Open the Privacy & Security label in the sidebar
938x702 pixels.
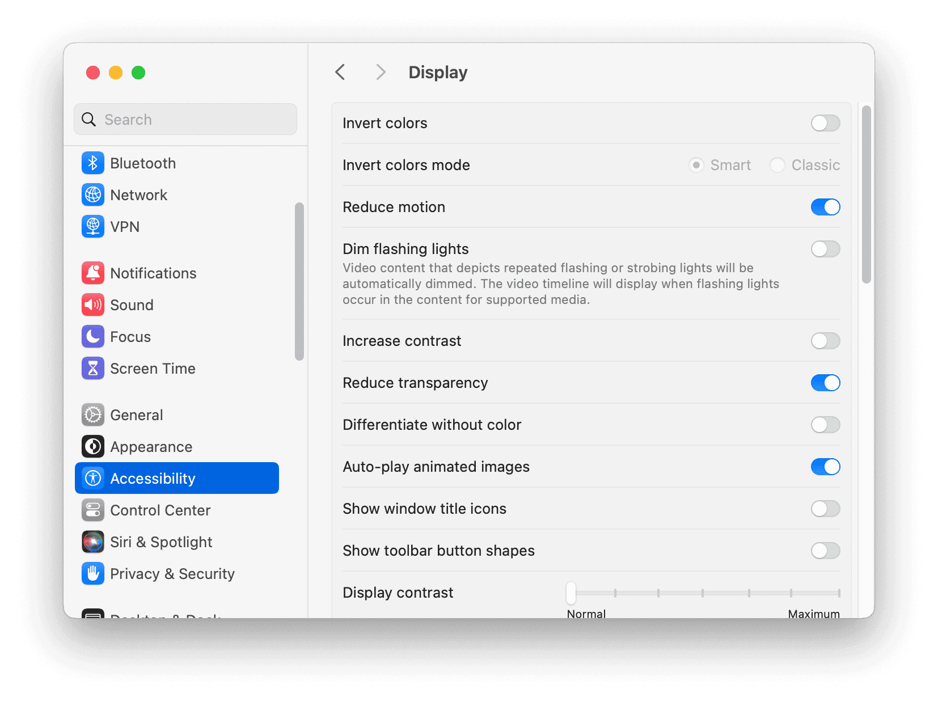click(x=172, y=574)
